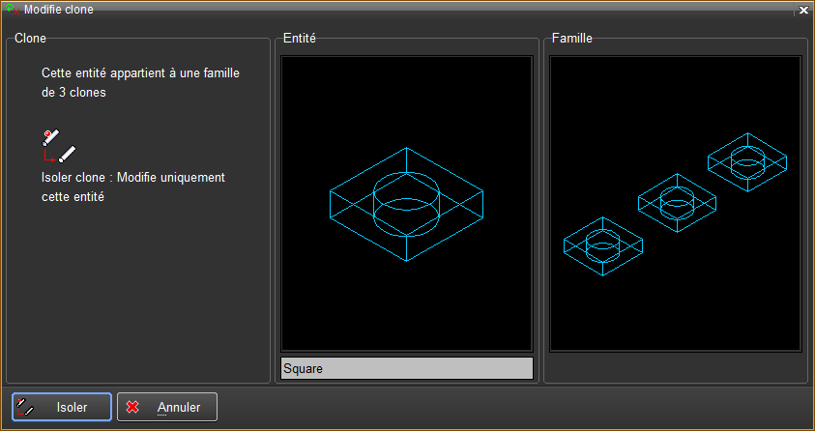Click the Modifie clone title bar icon
This screenshot has width=815, height=431.
click(x=13, y=10)
